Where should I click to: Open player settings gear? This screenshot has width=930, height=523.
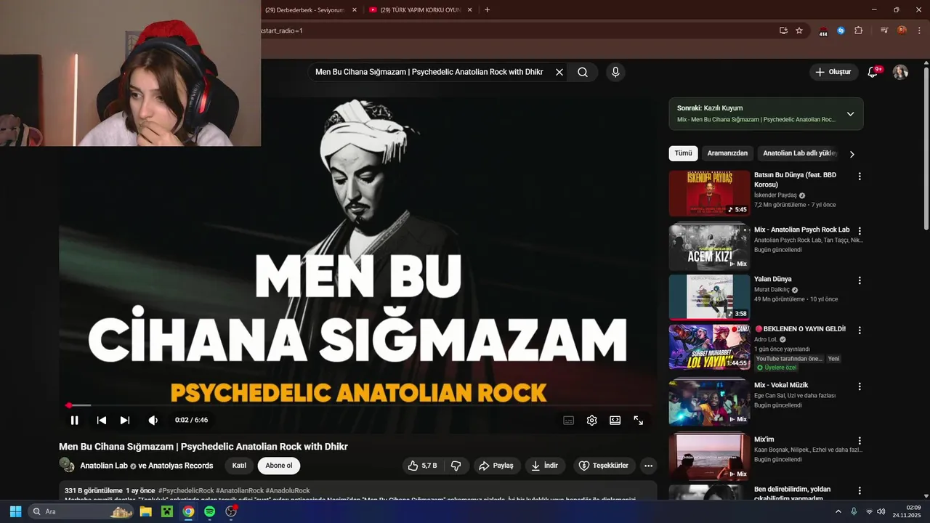coord(592,420)
